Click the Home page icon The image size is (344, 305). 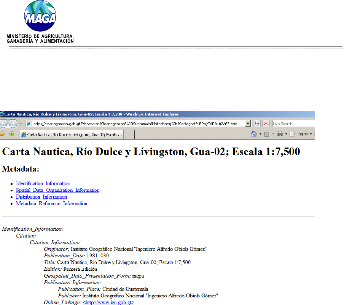(254, 134)
